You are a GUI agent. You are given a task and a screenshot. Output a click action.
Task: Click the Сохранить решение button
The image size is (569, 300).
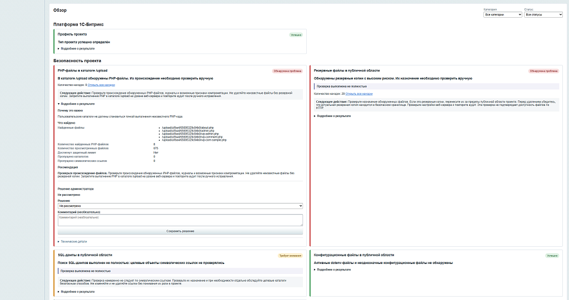[180, 231]
